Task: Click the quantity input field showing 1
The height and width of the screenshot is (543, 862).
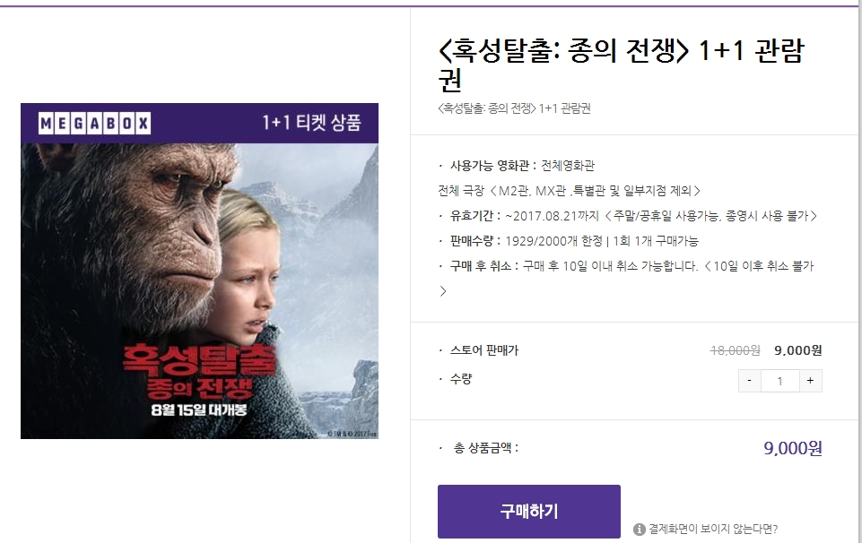Action: coord(780,381)
